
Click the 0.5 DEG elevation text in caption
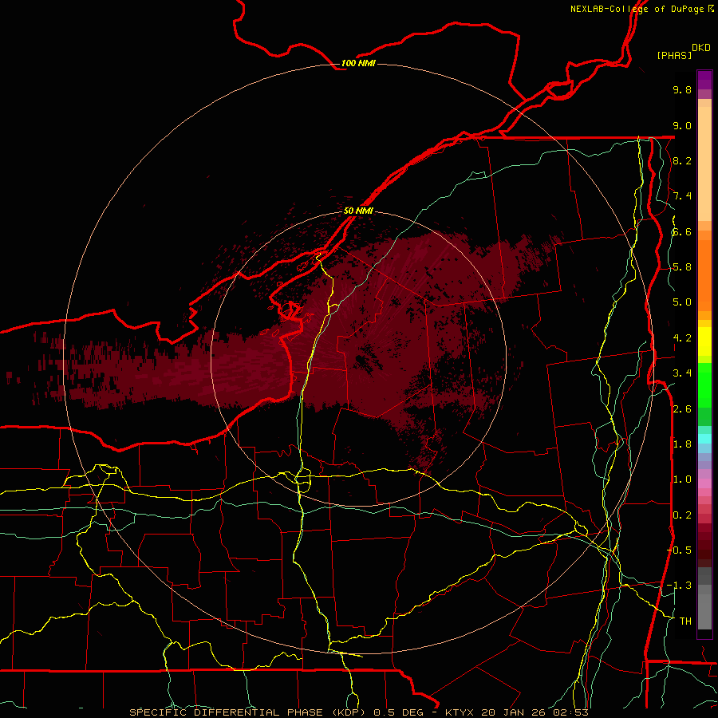click(x=397, y=712)
